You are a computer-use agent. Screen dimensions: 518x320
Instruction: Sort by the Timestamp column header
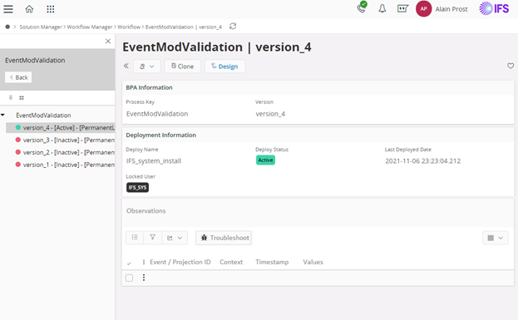pyautogui.click(x=272, y=262)
